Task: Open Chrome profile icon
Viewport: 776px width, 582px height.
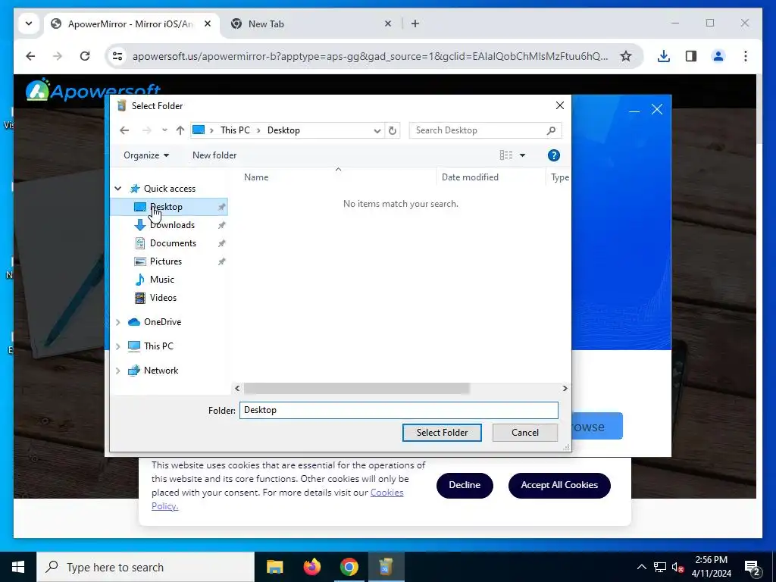Action: click(x=718, y=56)
